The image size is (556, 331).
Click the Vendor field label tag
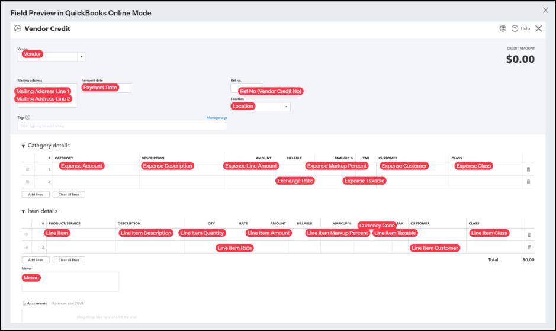coord(32,54)
